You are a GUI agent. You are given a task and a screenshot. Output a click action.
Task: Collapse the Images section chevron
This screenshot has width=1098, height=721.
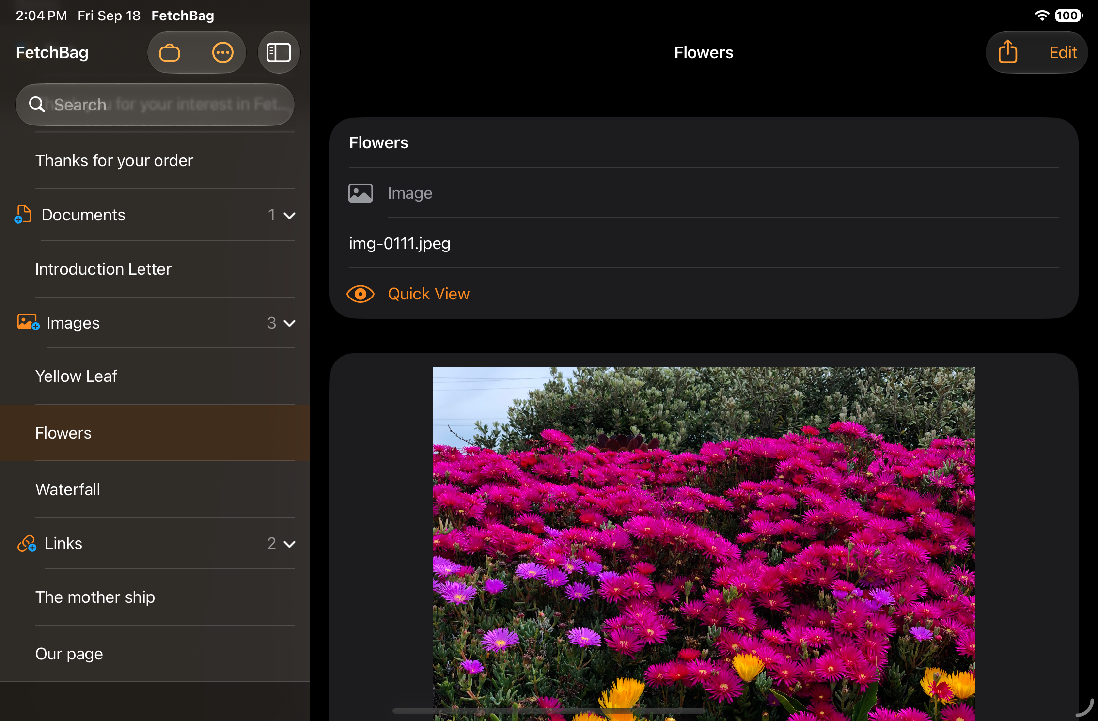click(x=289, y=323)
